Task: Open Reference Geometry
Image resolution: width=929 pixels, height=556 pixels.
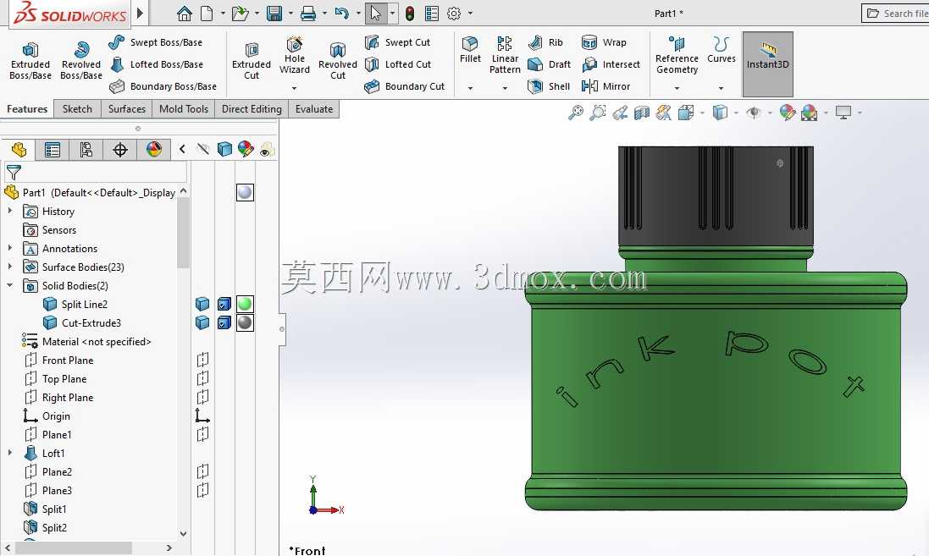Action: 677,54
